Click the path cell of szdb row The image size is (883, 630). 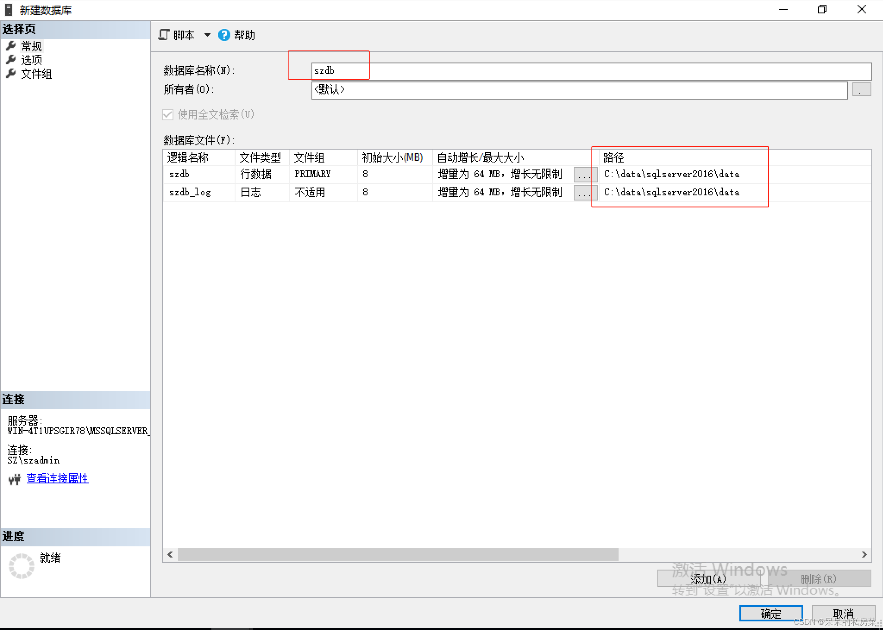[x=735, y=175]
